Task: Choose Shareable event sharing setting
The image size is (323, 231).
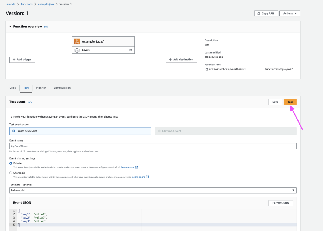Action: [x=10, y=173]
